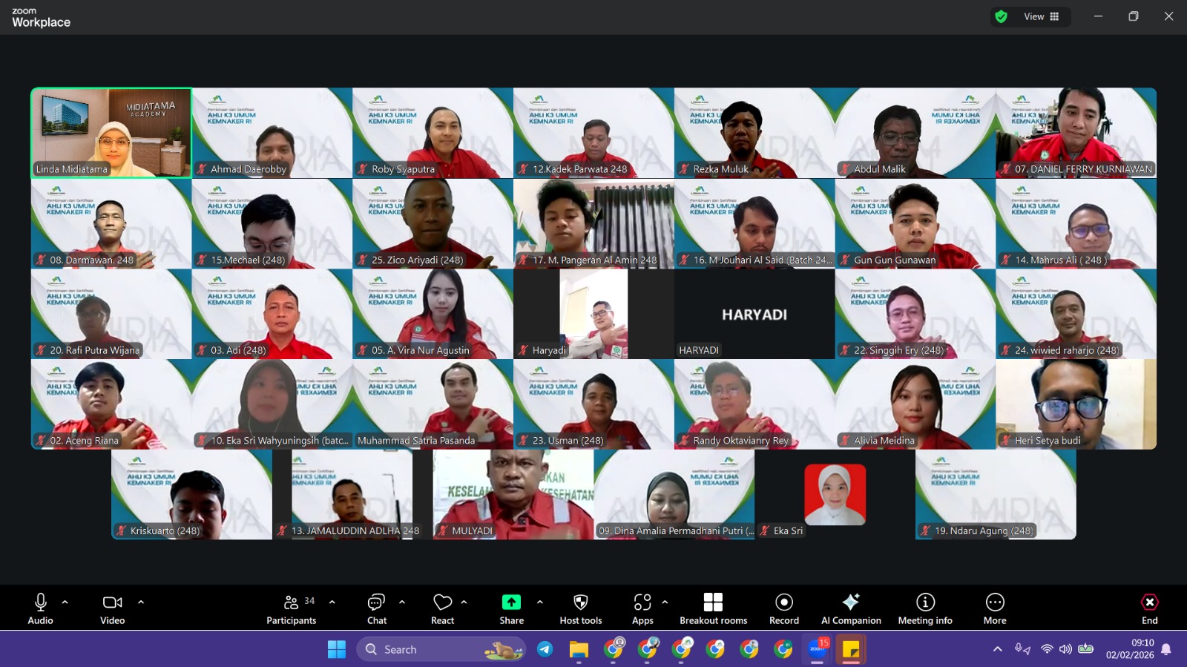
Task: Open Host tools shield
Action: pos(581,608)
